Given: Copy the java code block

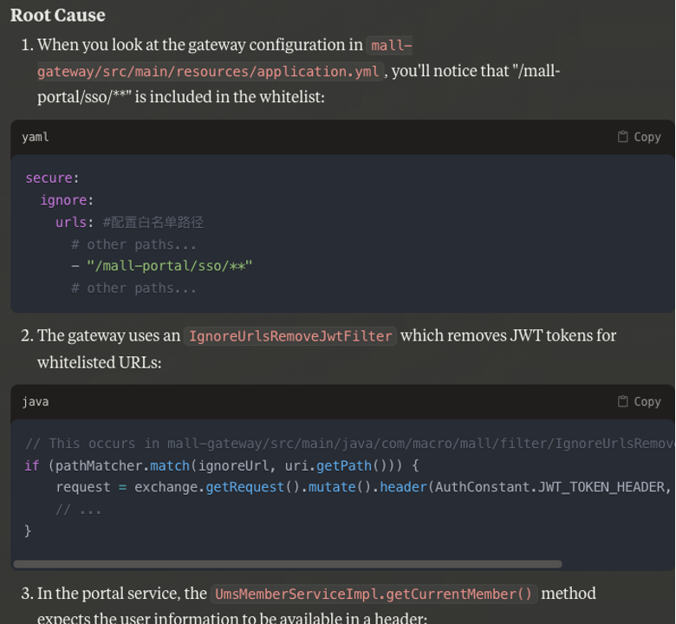Looking at the screenshot, I should (640, 402).
